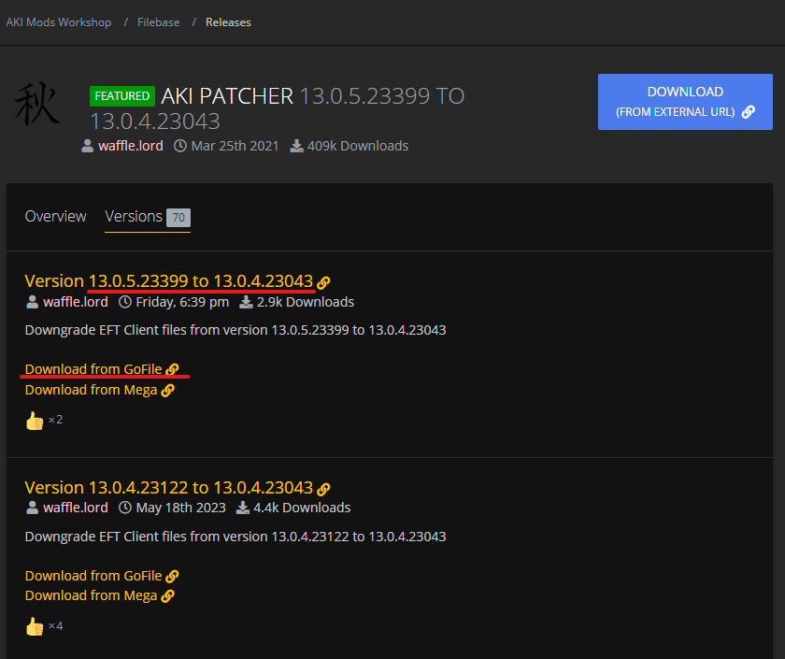Click user icon under version 13.0.5.23399

pos(32,302)
